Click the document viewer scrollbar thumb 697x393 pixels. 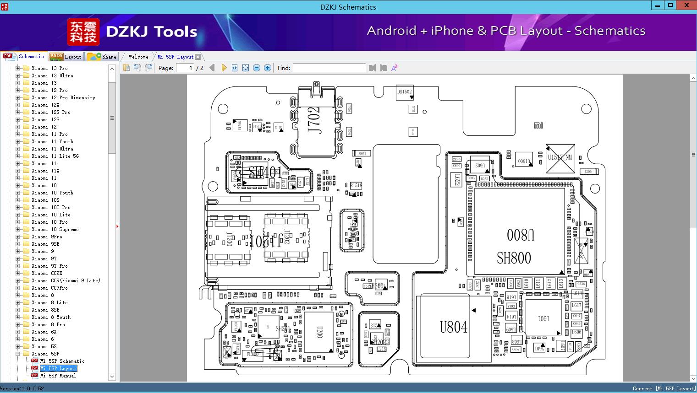693,155
